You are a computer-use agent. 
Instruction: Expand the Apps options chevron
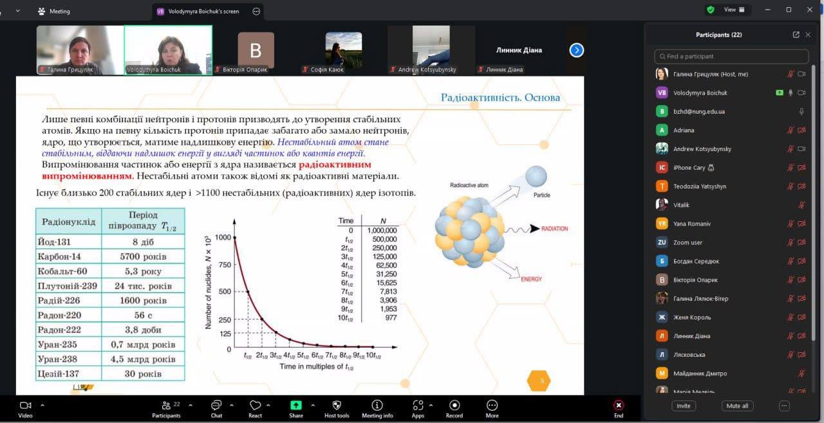(431, 405)
